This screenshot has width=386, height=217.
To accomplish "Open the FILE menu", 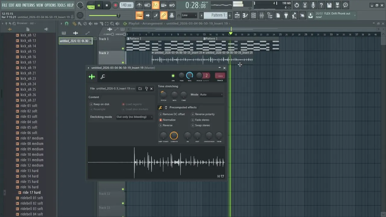I will (x=5, y=5).
